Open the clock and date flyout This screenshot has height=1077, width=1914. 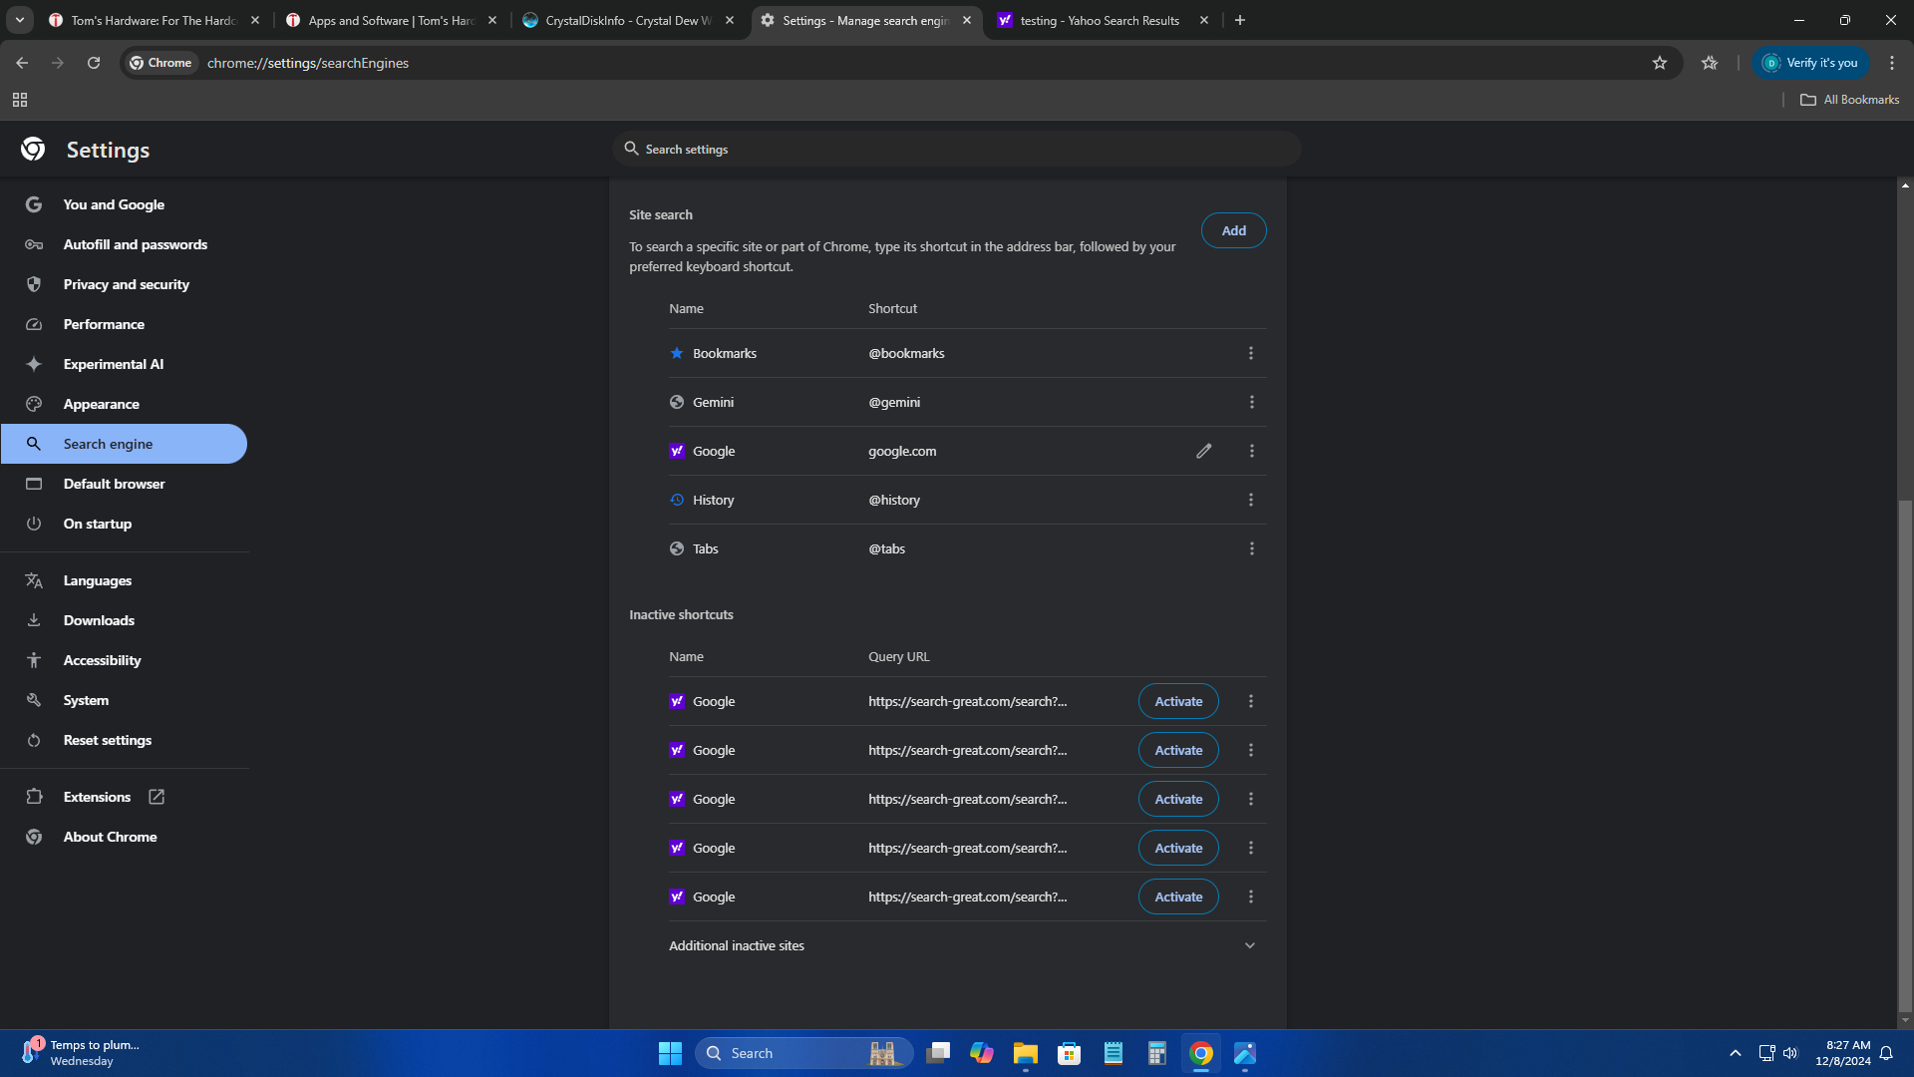pyautogui.click(x=1842, y=1053)
